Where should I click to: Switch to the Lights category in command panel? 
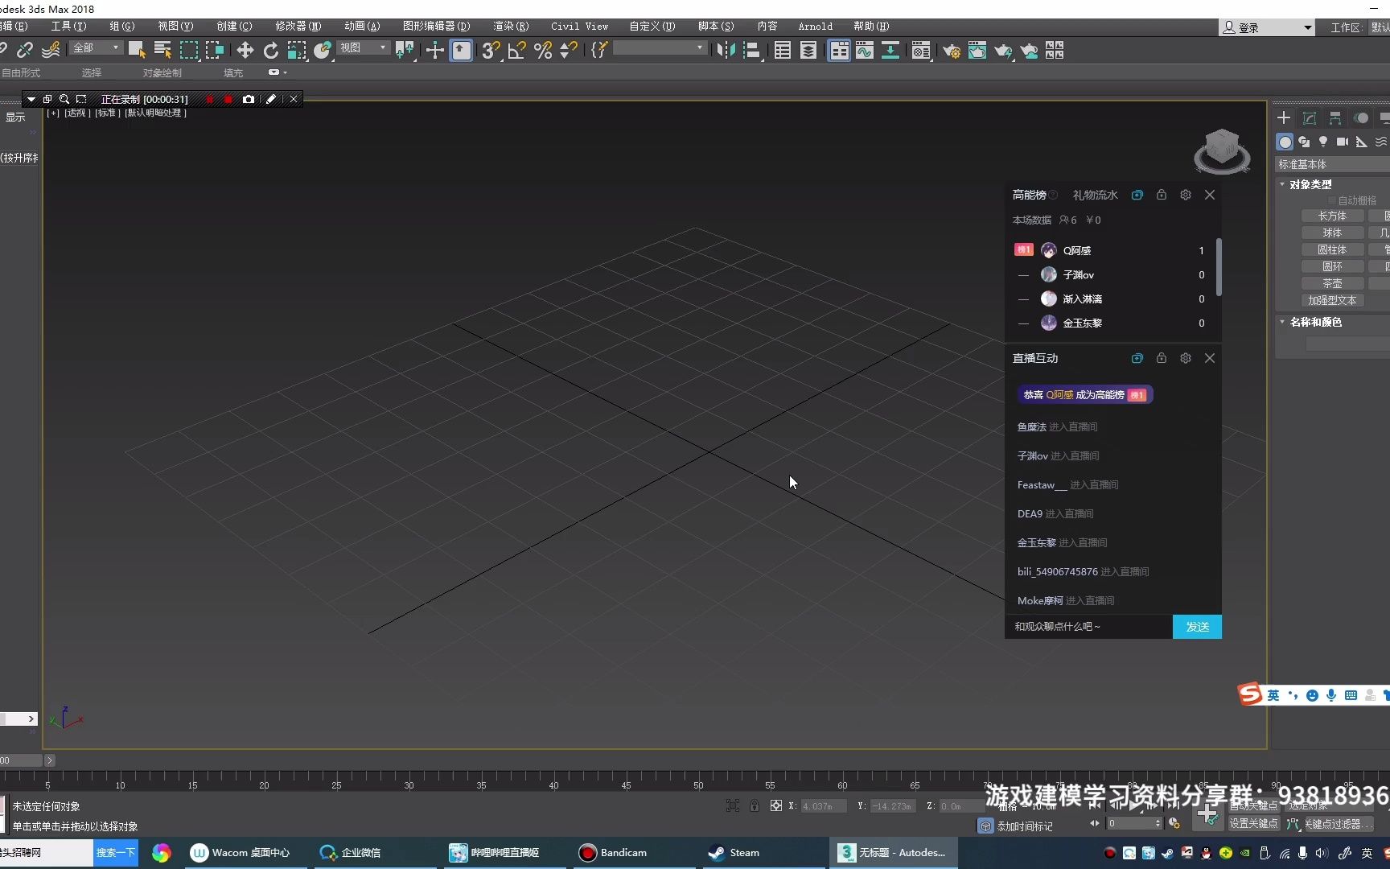1323,142
